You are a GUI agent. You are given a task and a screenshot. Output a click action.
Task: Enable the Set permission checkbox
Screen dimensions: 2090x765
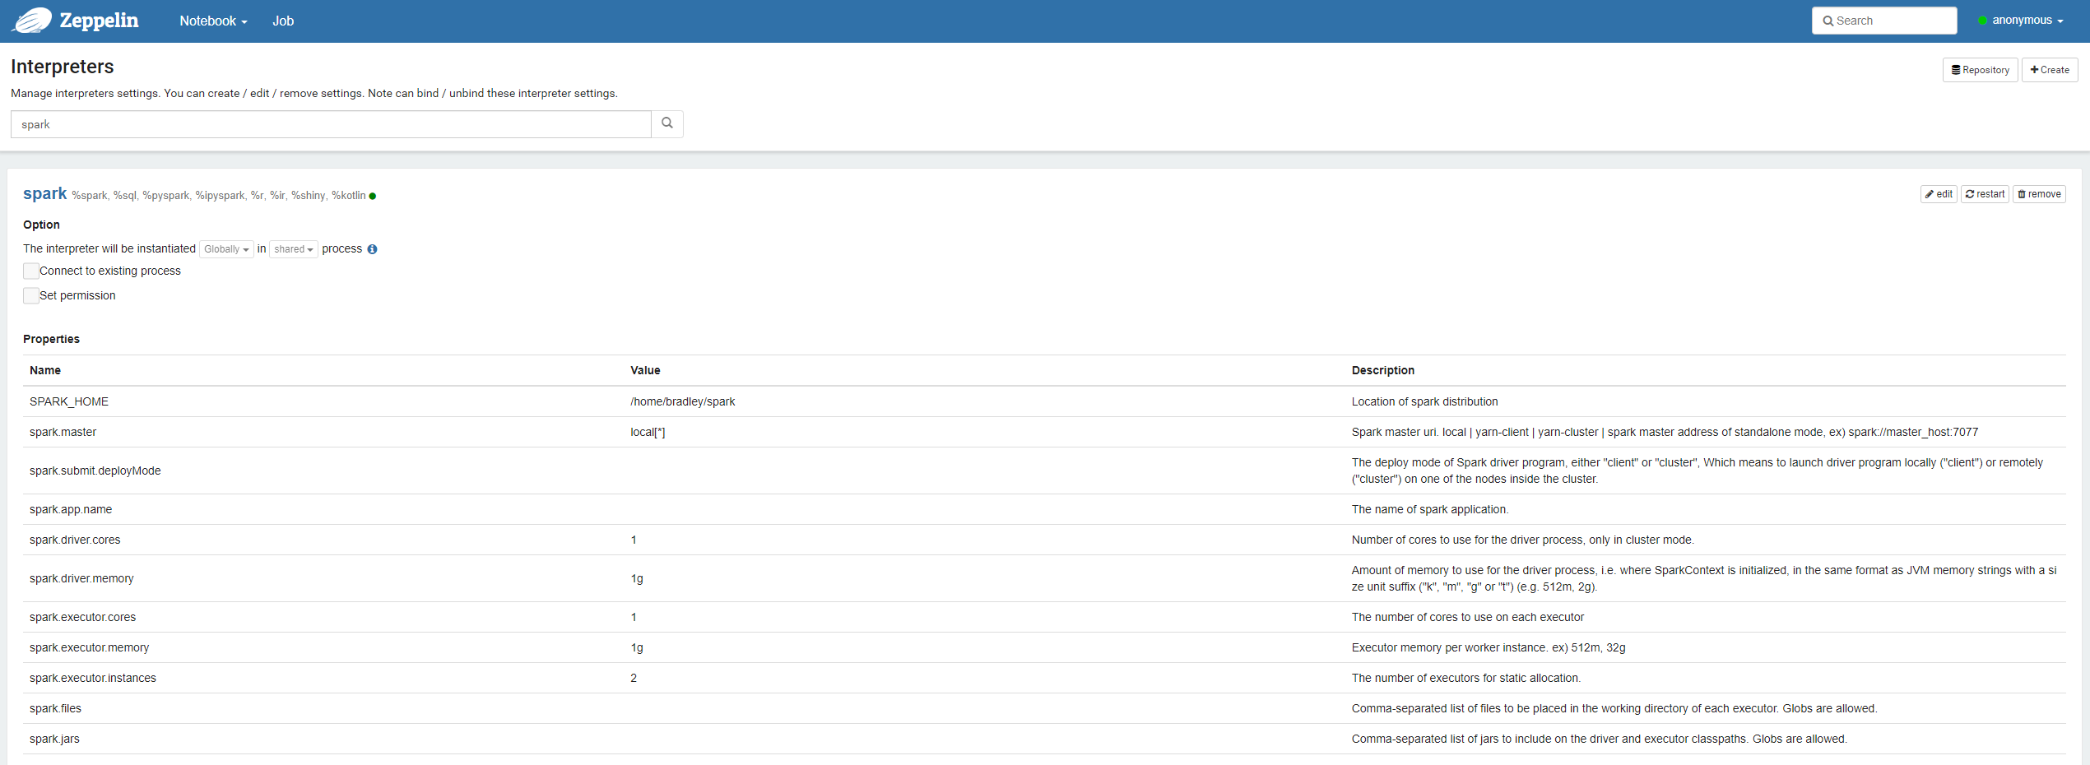31,295
